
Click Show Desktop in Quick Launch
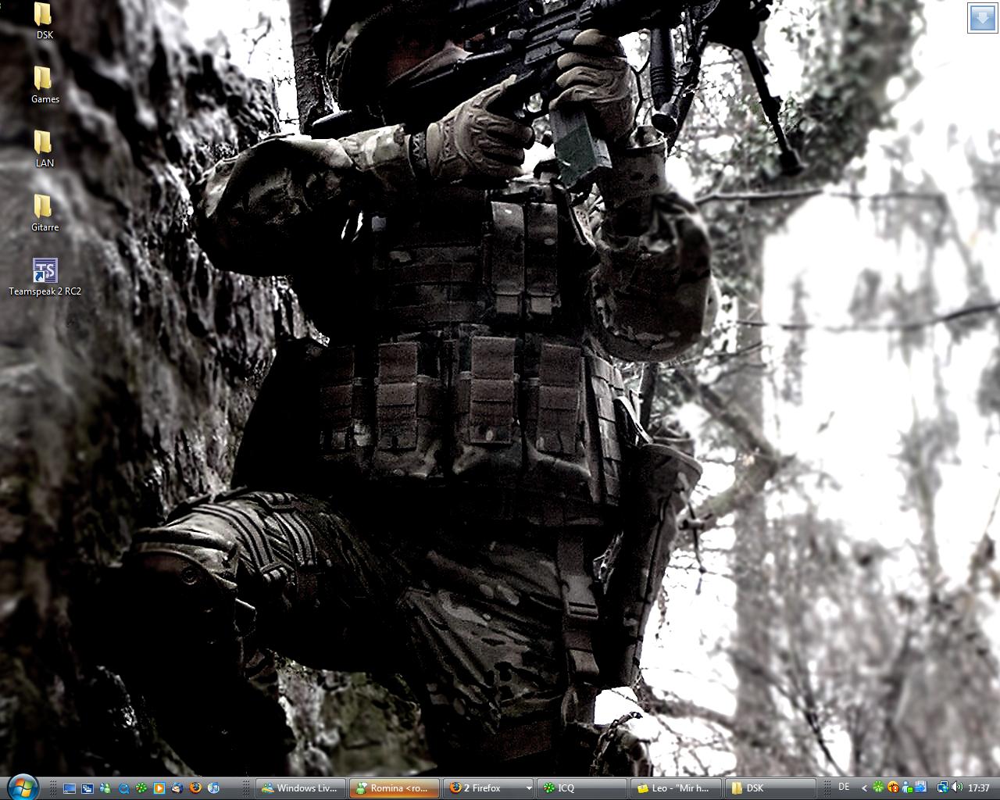[70, 788]
